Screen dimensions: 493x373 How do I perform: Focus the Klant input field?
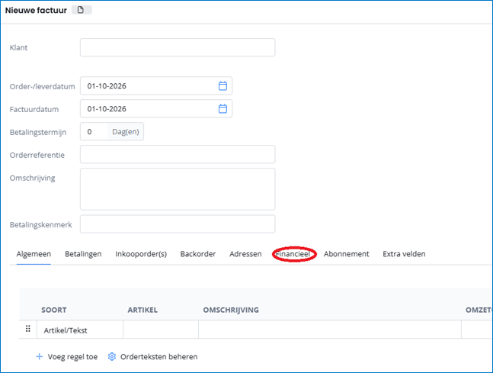[x=178, y=47]
